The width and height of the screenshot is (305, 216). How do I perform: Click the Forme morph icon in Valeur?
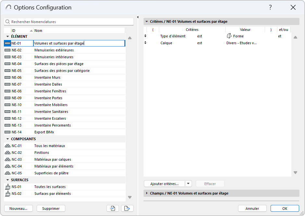click(x=229, y=36)
